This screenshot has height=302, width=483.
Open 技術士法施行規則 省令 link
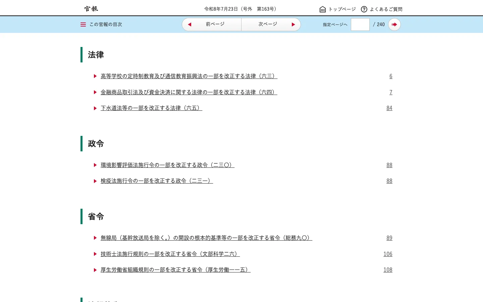coord(170,254)
